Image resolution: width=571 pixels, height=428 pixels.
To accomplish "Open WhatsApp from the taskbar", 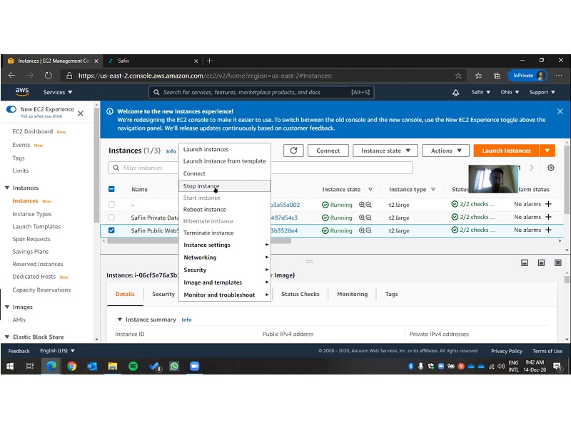I will (x=174, y=366).
